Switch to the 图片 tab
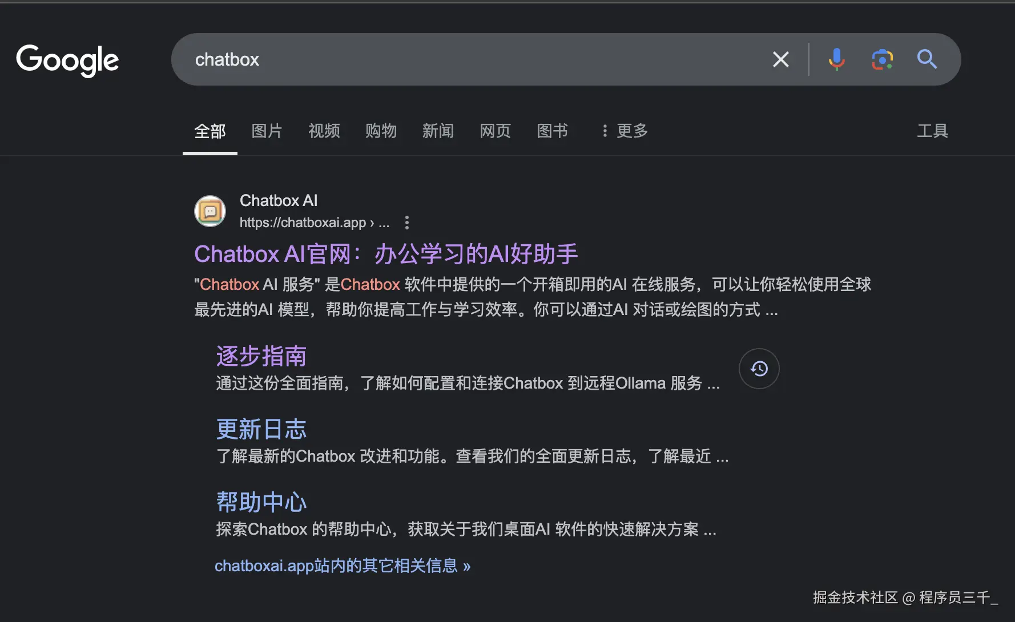This screenshot has height=622, width=1015. coord(267,131)
